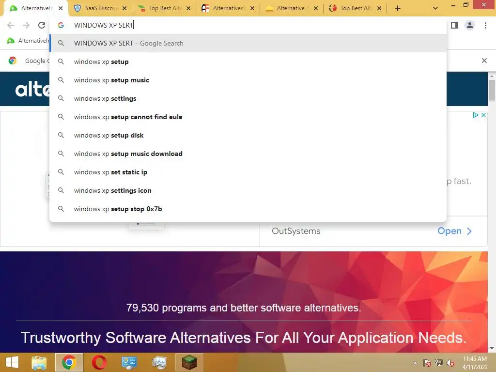Open Opera browser from taskbar
Screen dimensions: 496x372
tap(99, 362)
